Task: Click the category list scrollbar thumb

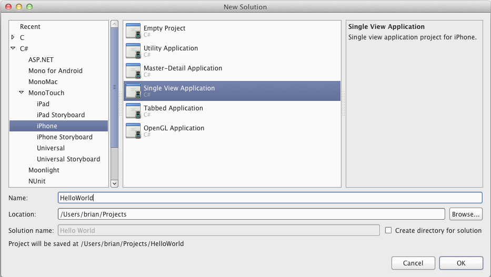Action: click(x=114, y=87)
